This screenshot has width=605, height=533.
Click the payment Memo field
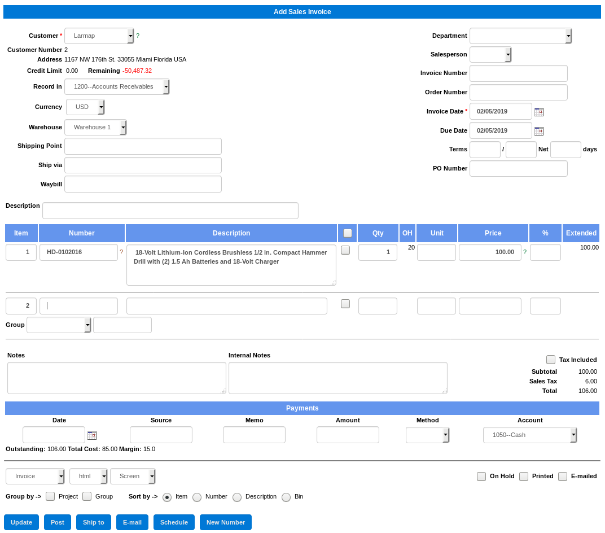tap(255, 435)
